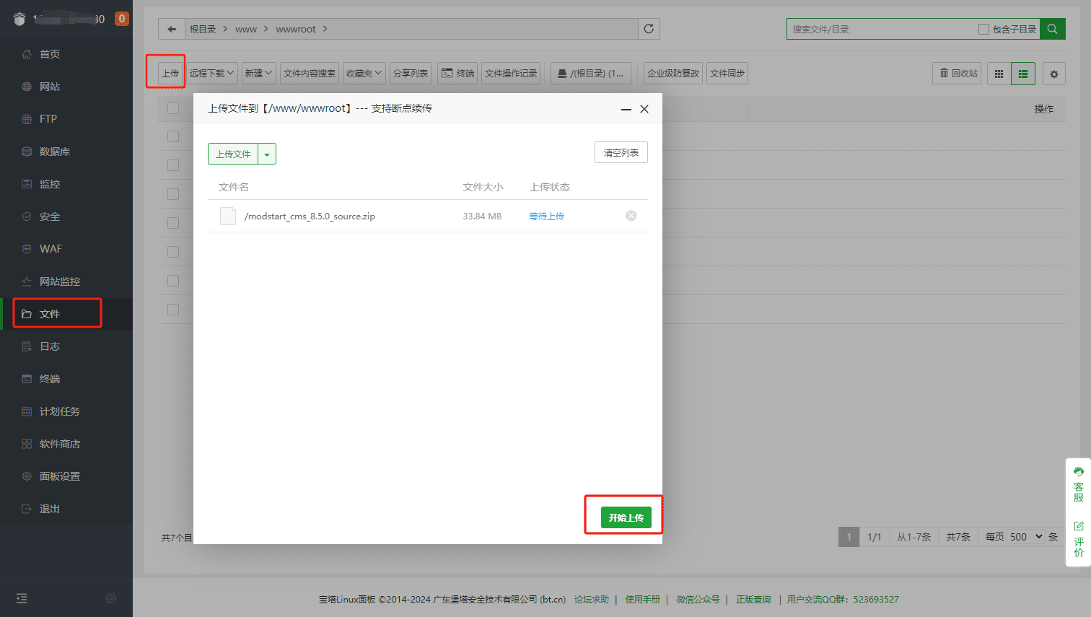
Task: Open the file manager settings gear
Action: 1053,73
